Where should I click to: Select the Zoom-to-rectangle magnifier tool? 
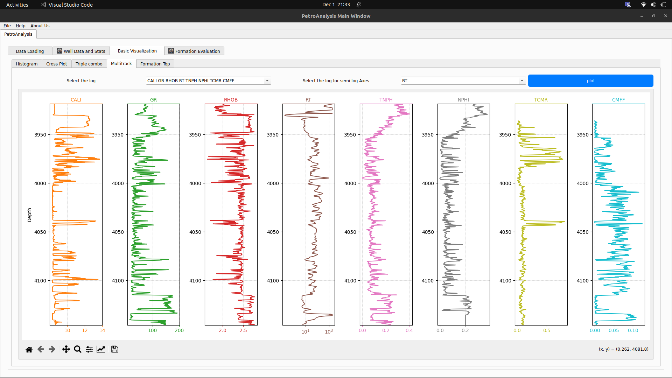(77, 349)
